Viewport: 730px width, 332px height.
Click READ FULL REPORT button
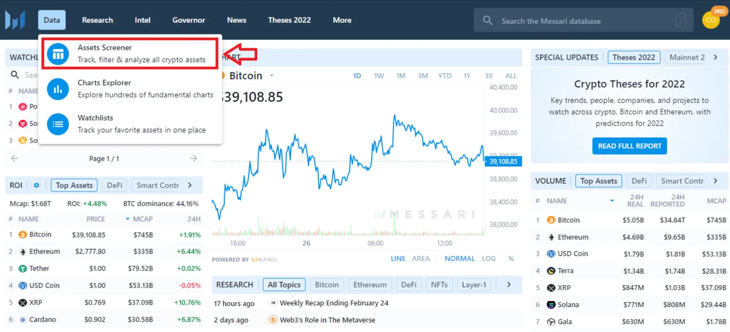point(630,146)
